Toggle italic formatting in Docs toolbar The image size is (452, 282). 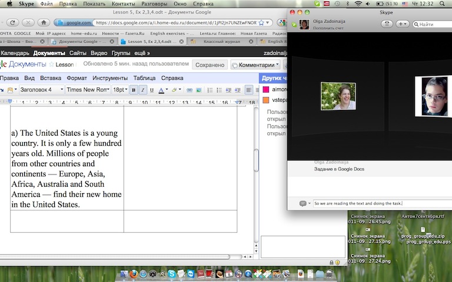click(x=142, y=90)
